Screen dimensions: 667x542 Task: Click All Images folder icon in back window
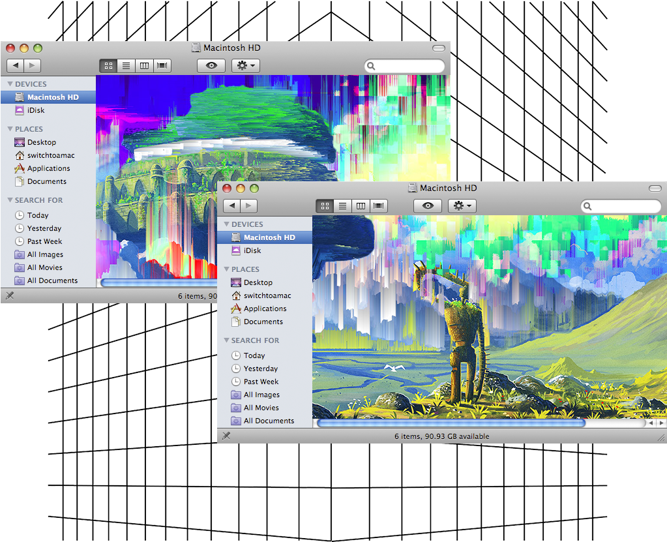click(19, 254)
